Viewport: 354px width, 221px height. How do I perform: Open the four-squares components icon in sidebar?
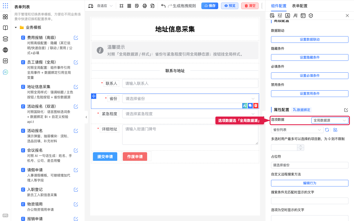[x=5, y=17]
